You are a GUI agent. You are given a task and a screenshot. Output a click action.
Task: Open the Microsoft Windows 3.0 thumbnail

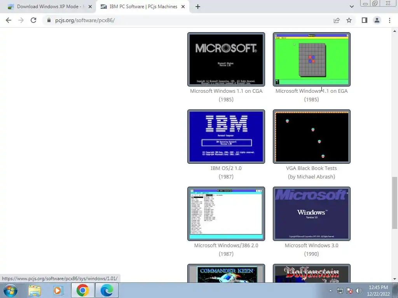coord(311,214)
